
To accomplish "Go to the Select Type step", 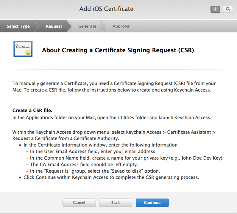I will tap(18, 26).
